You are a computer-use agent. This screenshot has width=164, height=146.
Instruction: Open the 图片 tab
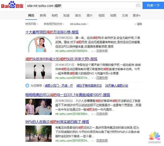(90, 16)
